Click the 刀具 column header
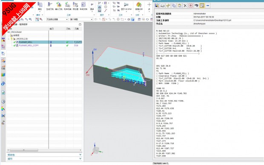 pyautogui.click(x=77, y=29)
